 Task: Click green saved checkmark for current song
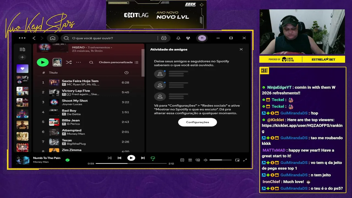[x=67, y=160]
